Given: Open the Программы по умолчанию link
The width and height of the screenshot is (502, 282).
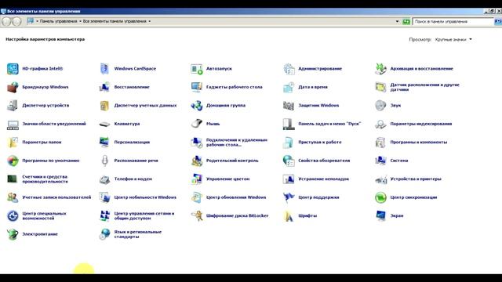Looking at the screenshot, I should coord(50,161).
